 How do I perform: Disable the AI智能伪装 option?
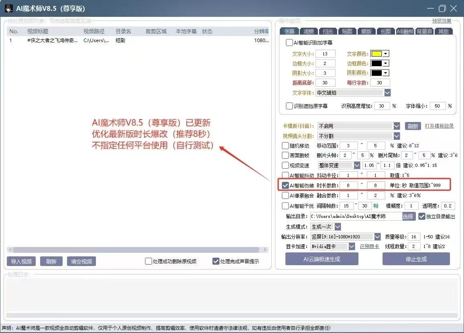(285, 185)
